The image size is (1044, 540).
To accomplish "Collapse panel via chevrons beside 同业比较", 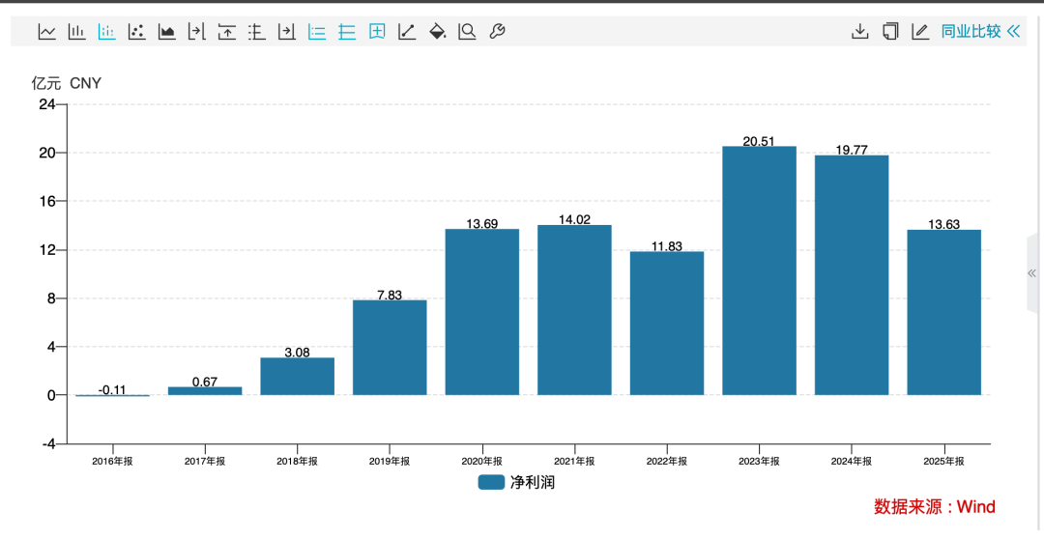I will (1013, 31).
